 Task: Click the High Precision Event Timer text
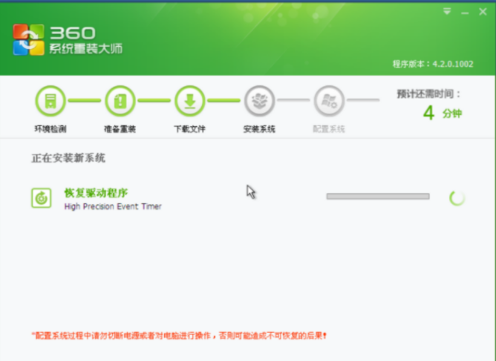(113, 206)
